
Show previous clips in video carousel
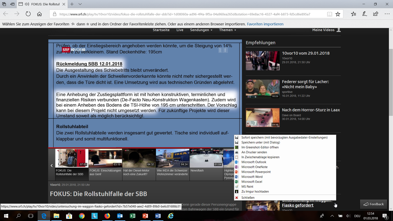click(52, 166)
